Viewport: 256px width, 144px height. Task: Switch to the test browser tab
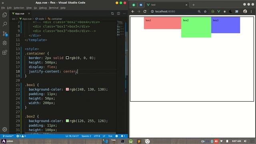point(166,5)
